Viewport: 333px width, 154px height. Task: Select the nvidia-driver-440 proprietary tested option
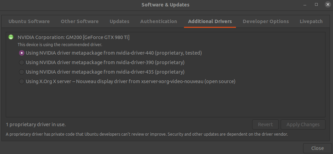(x=22, y=53)
